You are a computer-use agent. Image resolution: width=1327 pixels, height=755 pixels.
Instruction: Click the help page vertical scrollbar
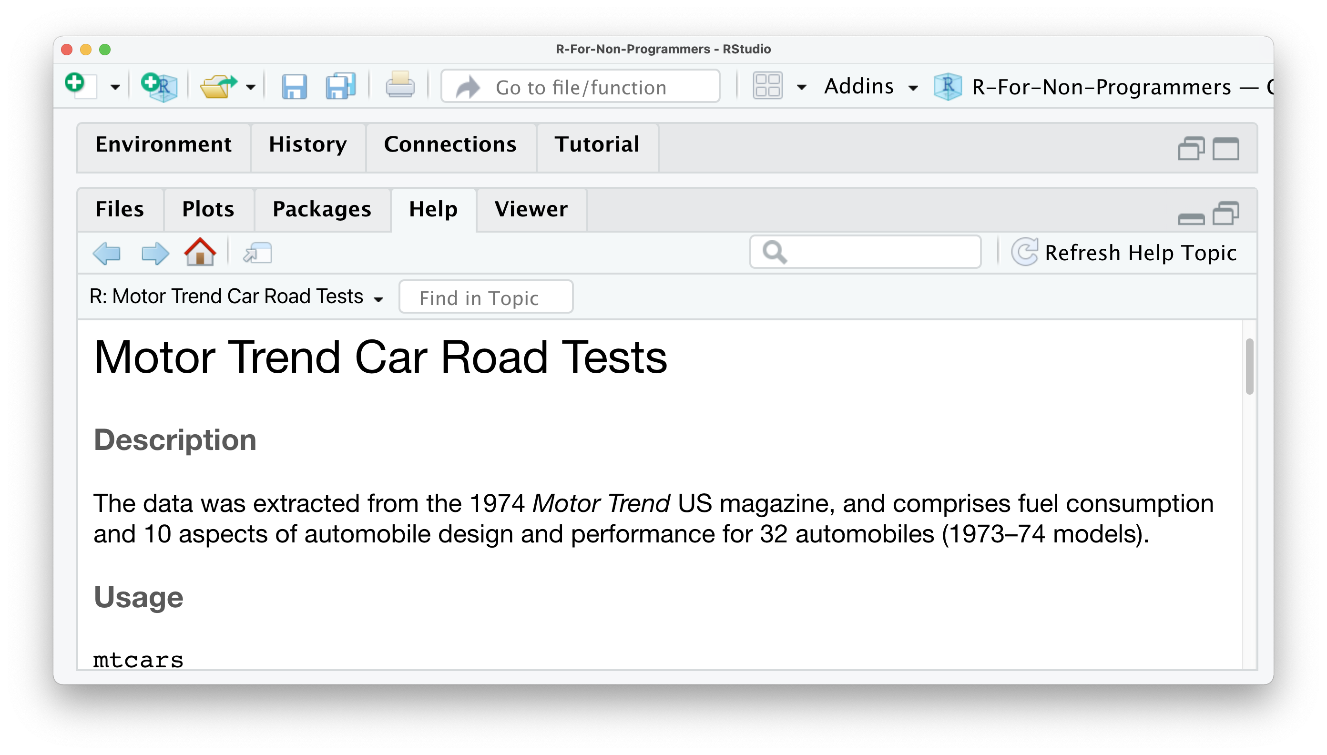[x=1249, y=367]
